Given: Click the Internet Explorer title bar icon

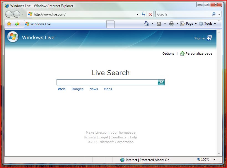Looking at the screenshot, I should [x=7, y=6].
